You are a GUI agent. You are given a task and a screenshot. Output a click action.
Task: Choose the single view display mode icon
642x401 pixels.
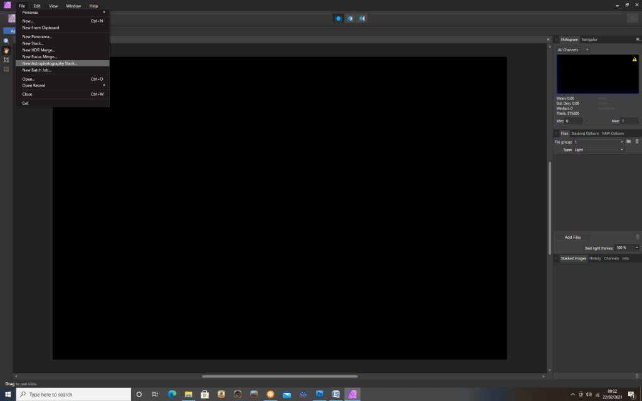point(338,18)
